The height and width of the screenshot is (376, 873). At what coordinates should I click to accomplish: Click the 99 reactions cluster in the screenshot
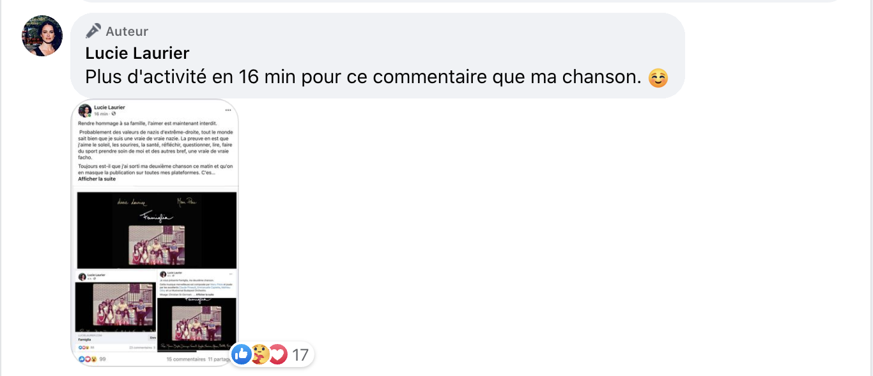(x=92, y=359)
